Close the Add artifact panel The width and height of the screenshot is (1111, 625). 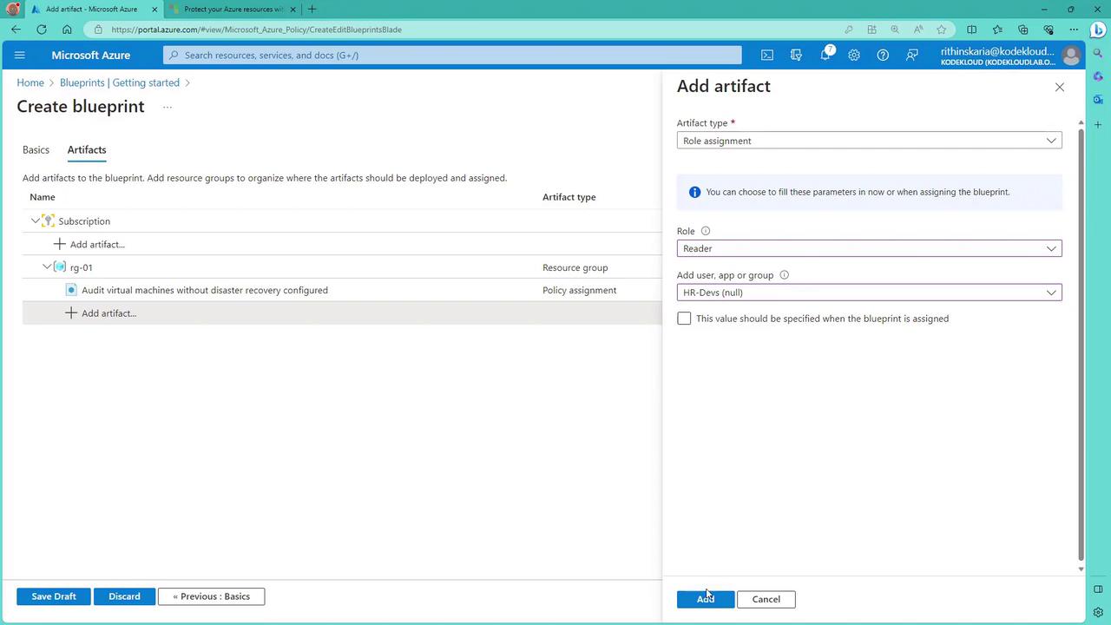coord(1059,87)
